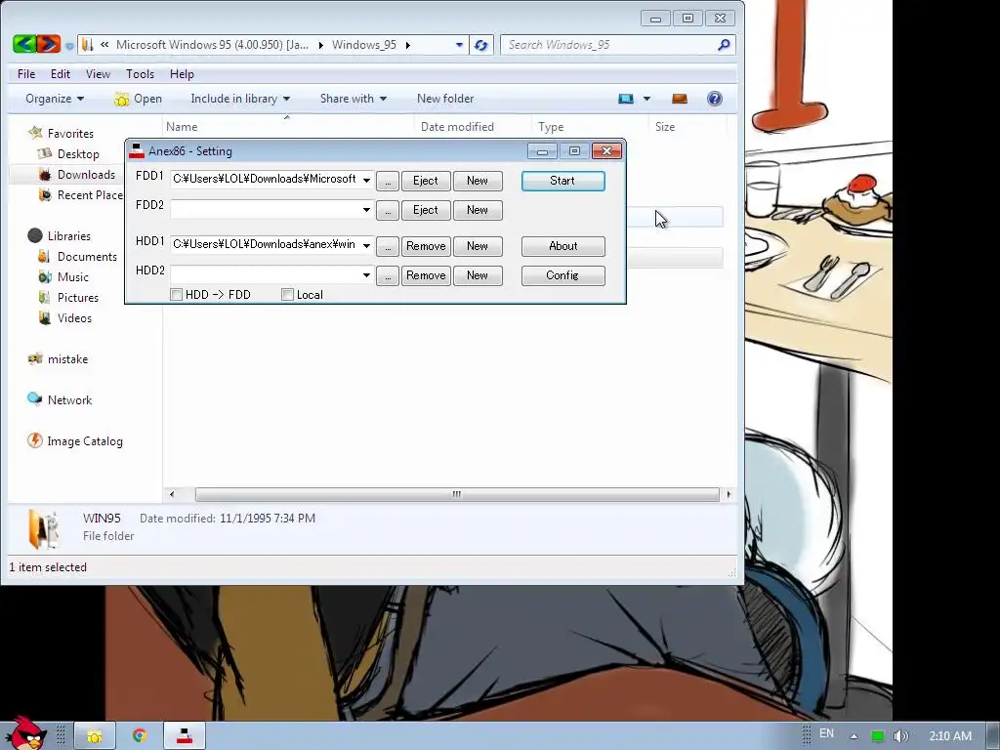Create New image for FDD1
The height and width of the screenshot is (750, 1000).
tap(478, 181)
